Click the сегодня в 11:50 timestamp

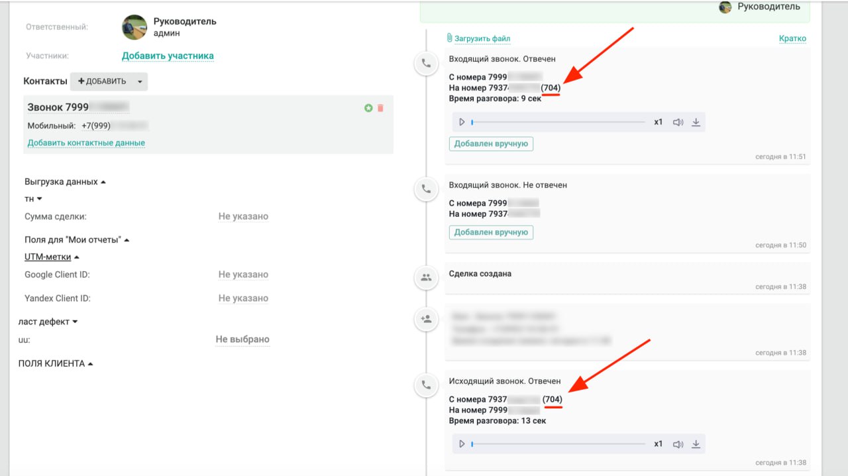coord(780,245)
